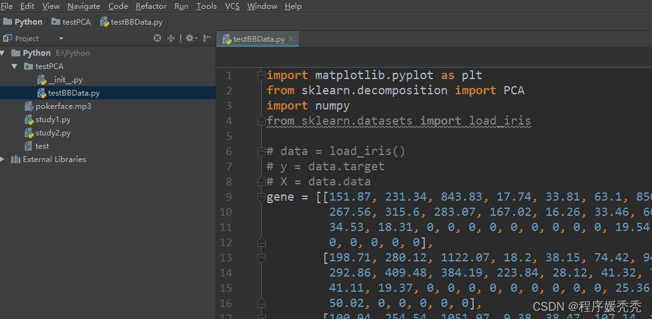The width and height of the screenshot is (652, 319).
Task: Select testBBData.py in the project tree
Action: point(74,93)
